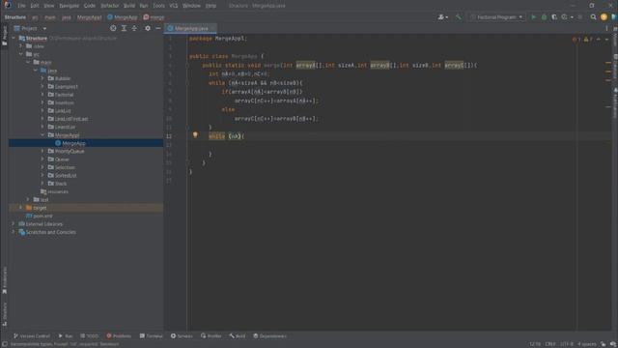Open the Problems tool window

coord(119,336)
